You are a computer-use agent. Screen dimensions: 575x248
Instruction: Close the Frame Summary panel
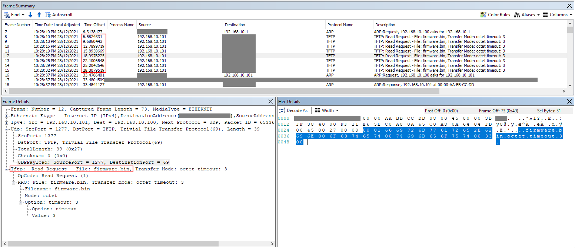569,6
